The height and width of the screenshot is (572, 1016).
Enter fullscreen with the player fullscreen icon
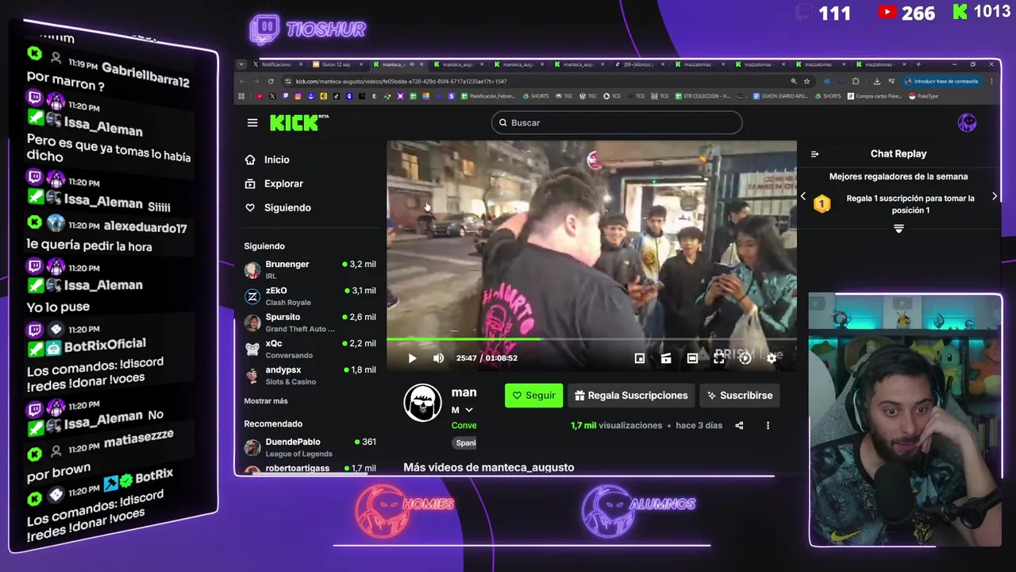tap(718, 358)
